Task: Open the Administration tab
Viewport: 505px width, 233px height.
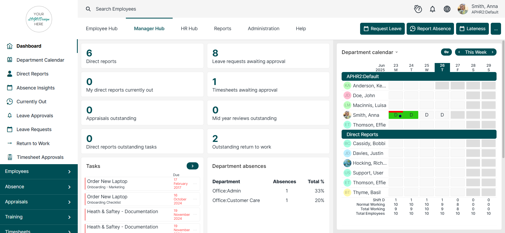Action: pos(263,29)
